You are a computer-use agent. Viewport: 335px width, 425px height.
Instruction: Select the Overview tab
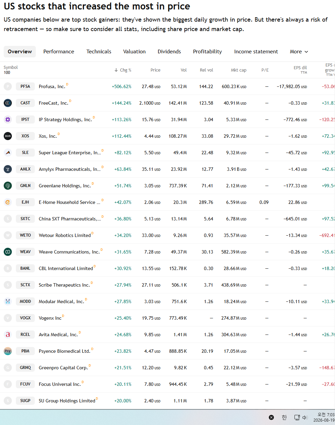pos(20,52)
